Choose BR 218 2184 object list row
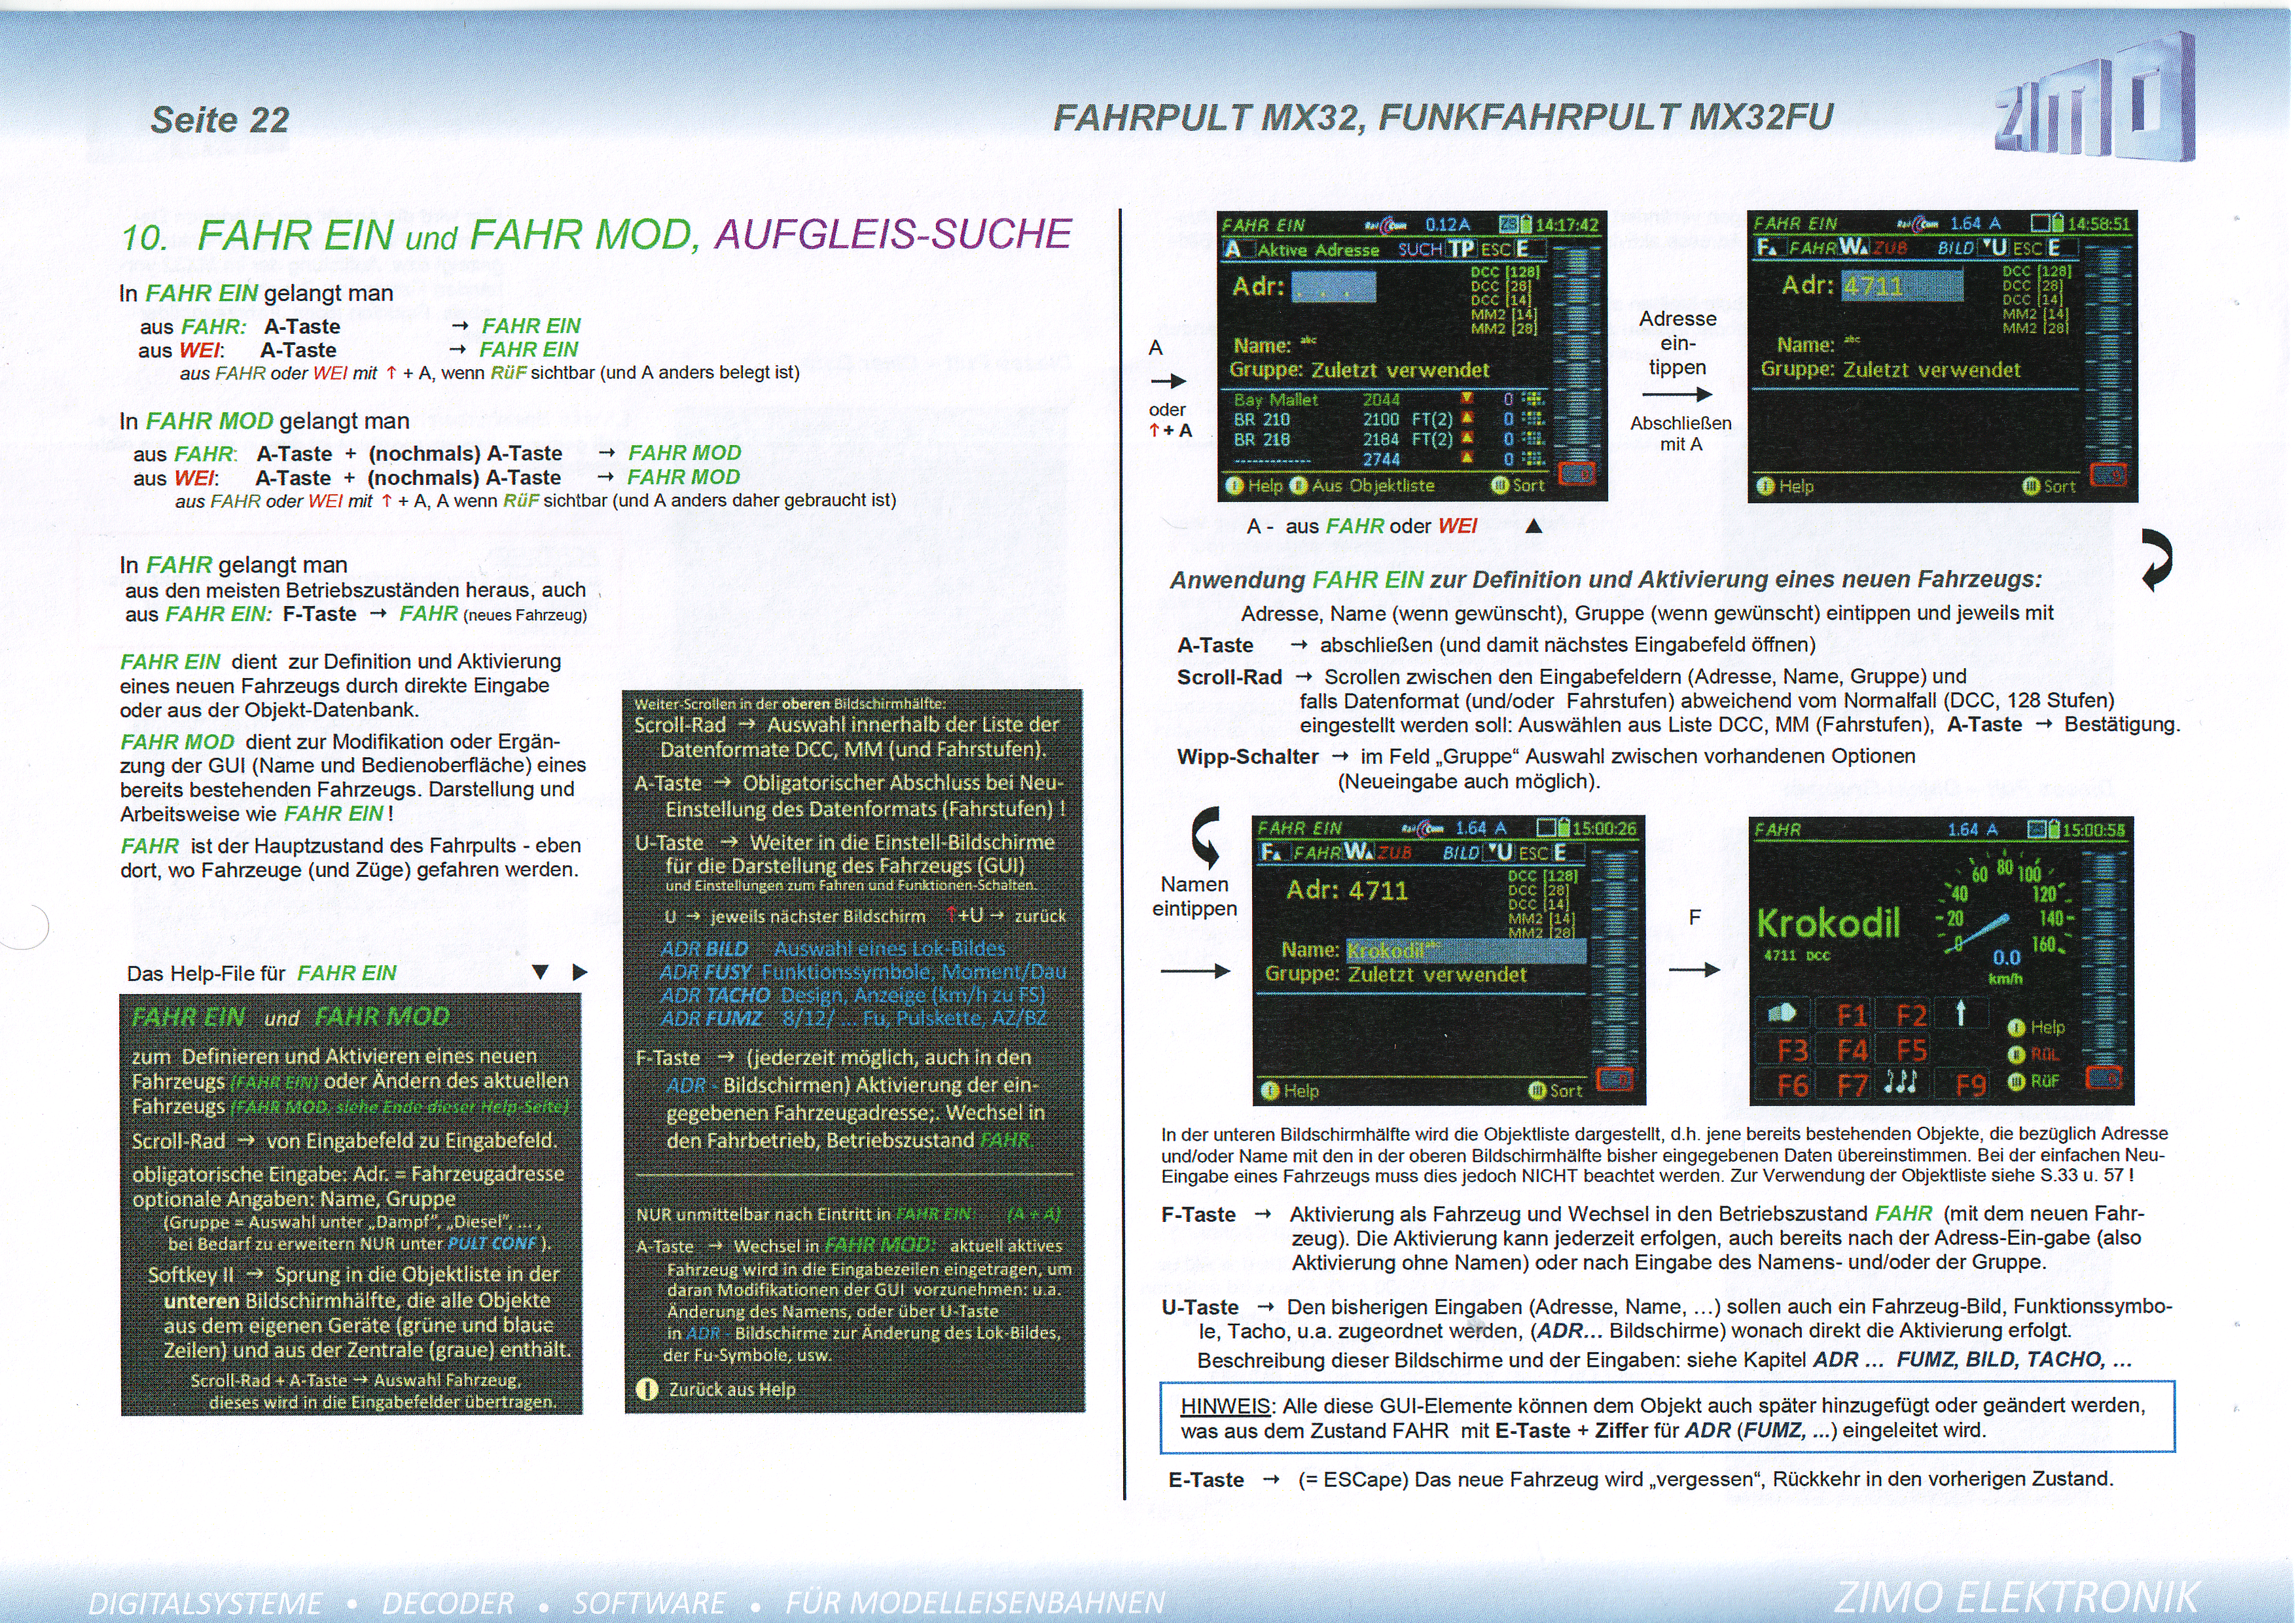2296x1623 pixels. coord(1388,439)
